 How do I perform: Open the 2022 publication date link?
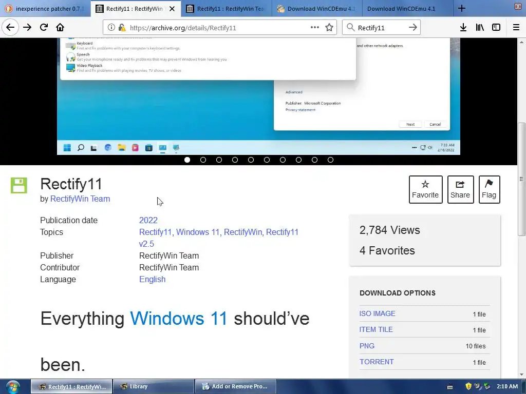click(148, 220)
